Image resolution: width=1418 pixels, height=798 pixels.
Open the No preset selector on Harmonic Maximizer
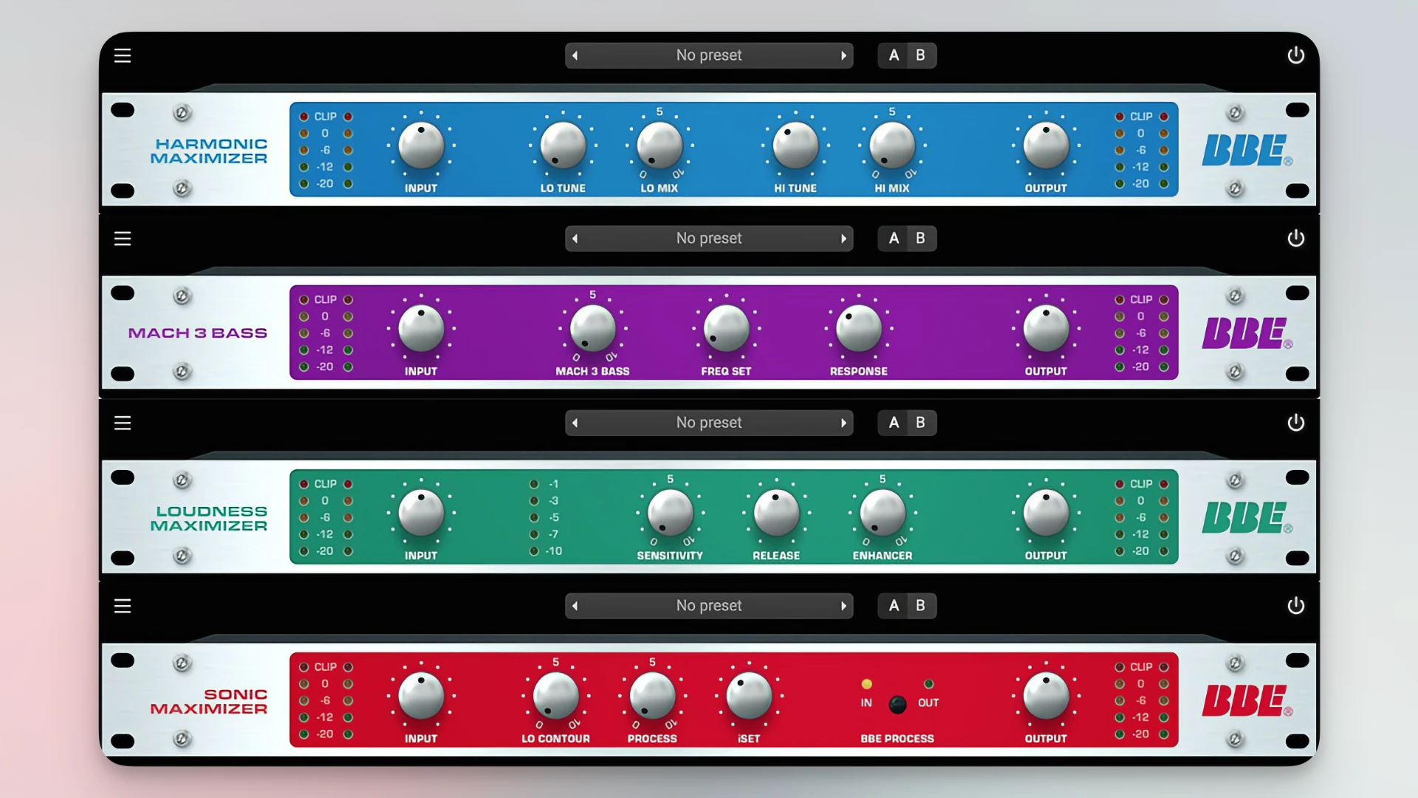(708, 55)
